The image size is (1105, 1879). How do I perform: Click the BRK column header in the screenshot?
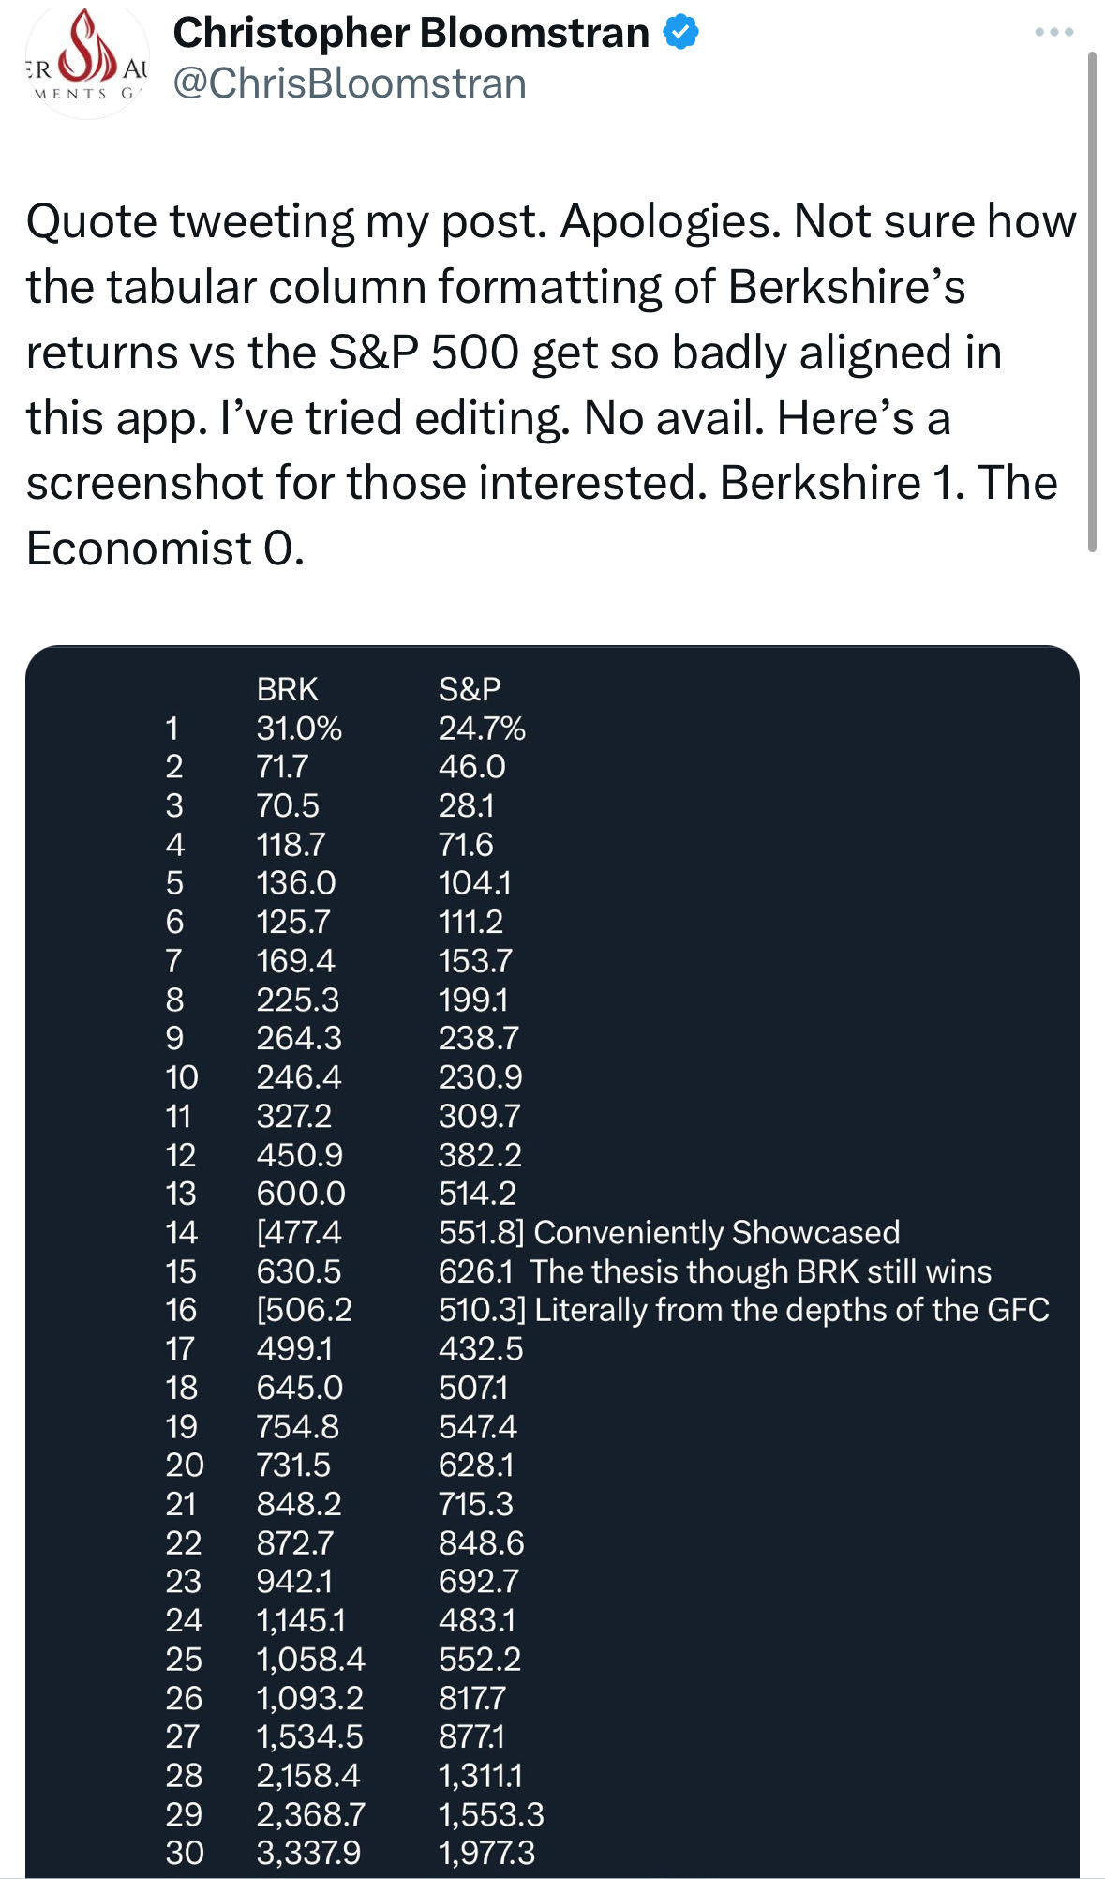pos(287,689)
